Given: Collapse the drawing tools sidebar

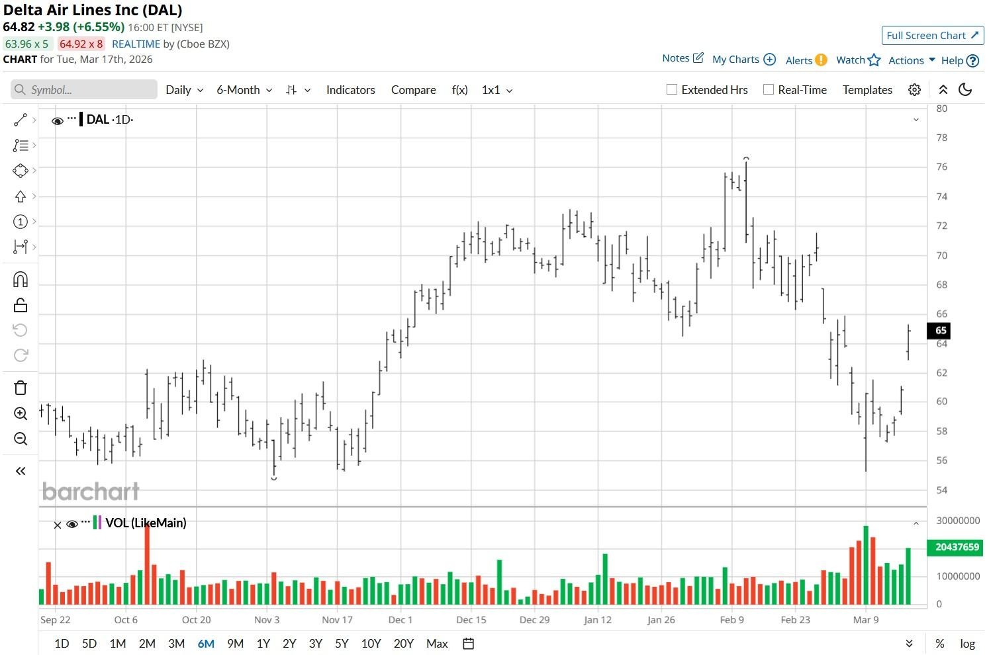Looking at the screenshot, I should click(21, 471).
